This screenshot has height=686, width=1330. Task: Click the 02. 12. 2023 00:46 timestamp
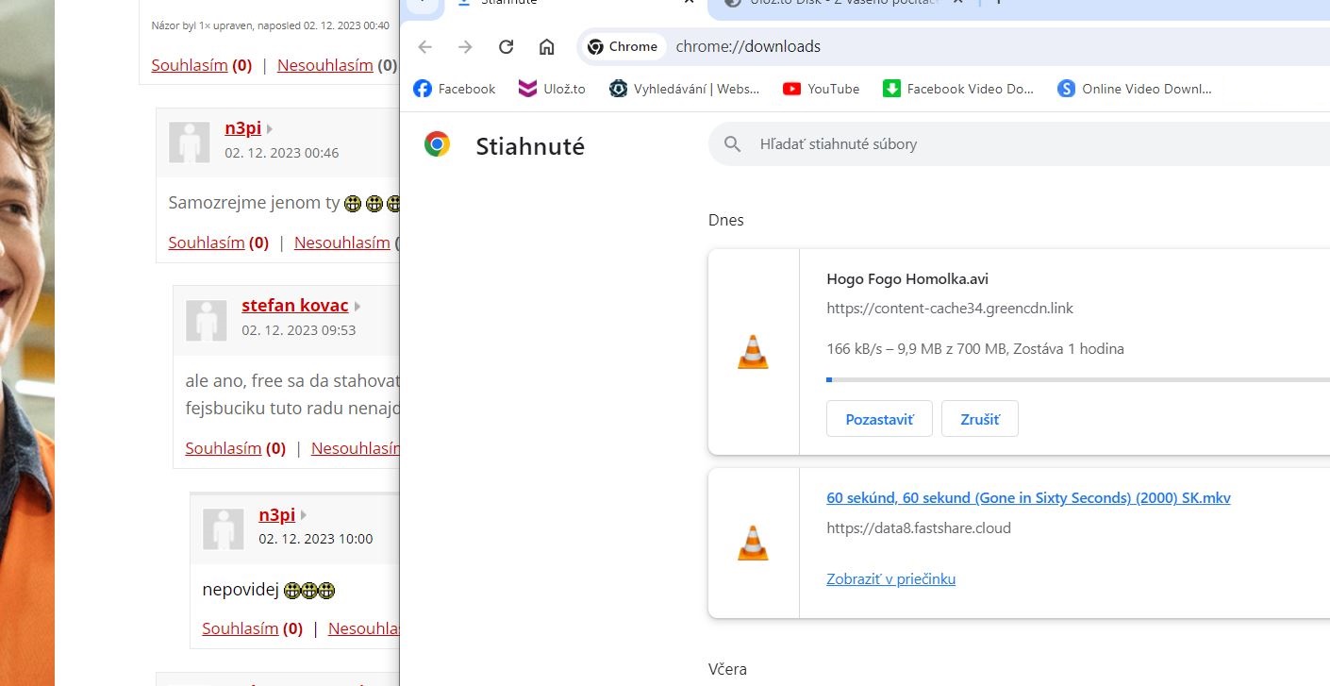tap(281, 153)
